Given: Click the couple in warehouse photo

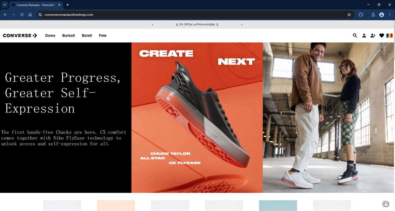Looking at the screenshot, I should point(329,117).
